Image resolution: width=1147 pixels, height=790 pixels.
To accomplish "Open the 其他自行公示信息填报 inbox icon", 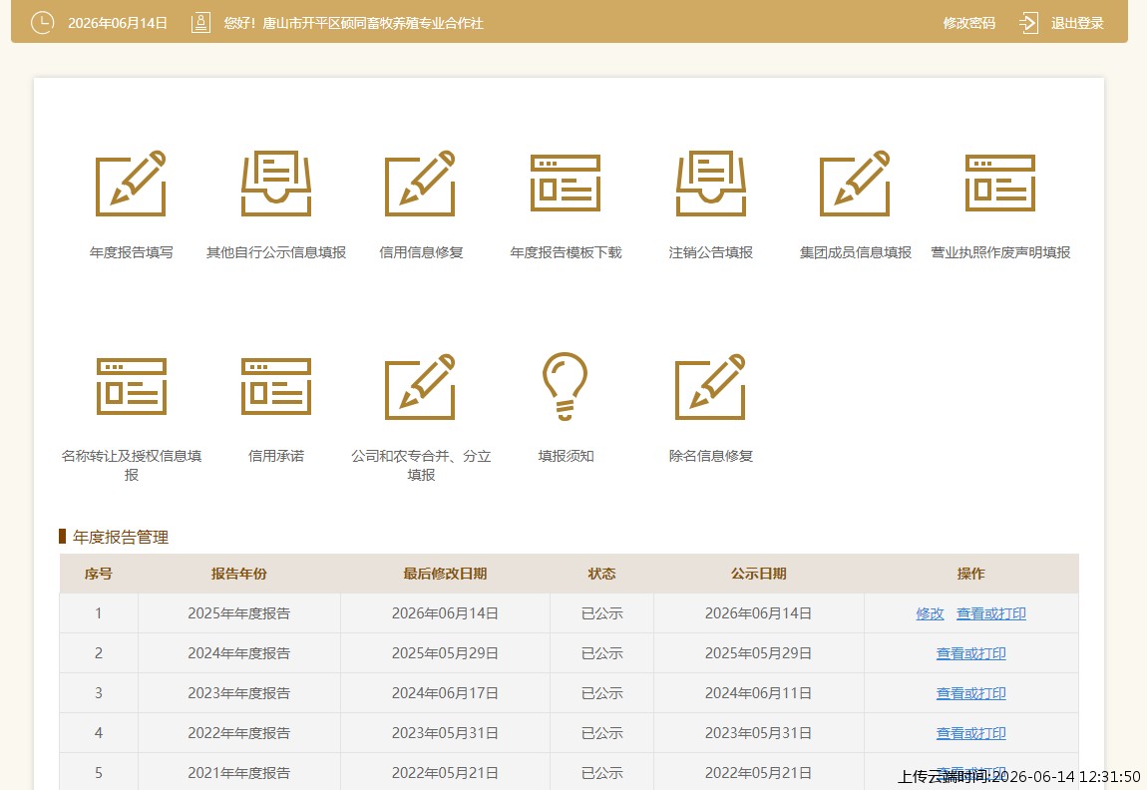I will 275,184.
